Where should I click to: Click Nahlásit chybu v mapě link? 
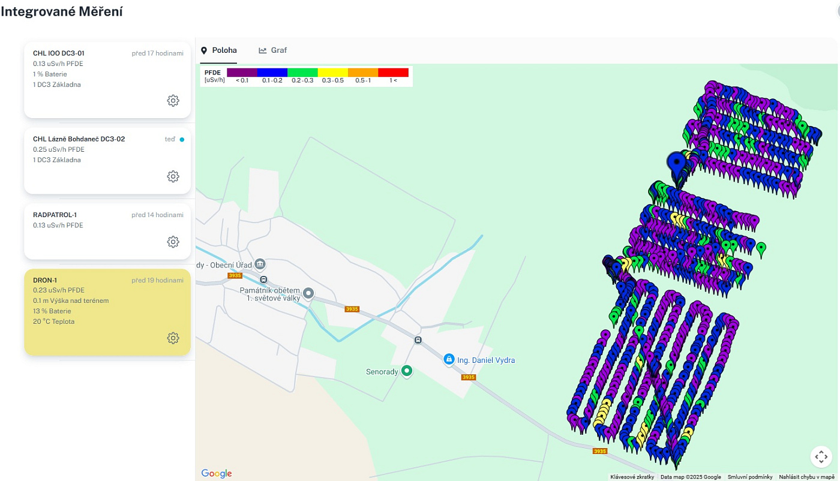coord(808,477)
